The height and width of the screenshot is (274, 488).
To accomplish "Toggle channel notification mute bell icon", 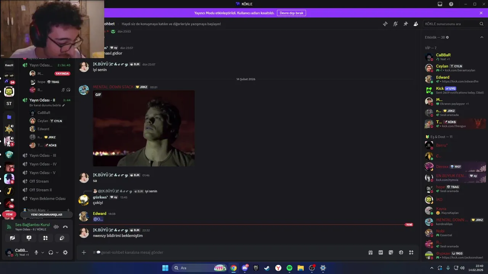I will pyautogui.click(x=395, y=24).
